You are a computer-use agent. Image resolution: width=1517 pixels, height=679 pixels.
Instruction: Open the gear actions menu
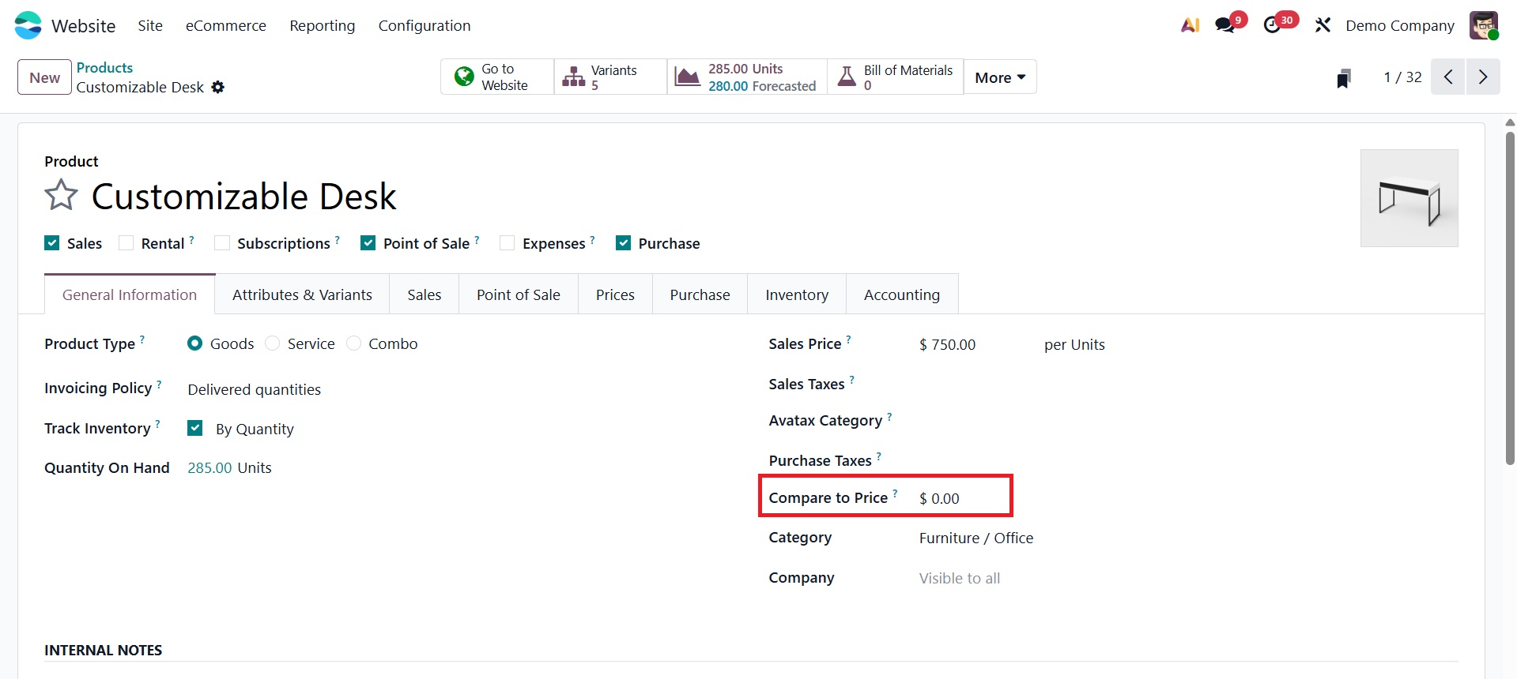click(x=218, y=88)
